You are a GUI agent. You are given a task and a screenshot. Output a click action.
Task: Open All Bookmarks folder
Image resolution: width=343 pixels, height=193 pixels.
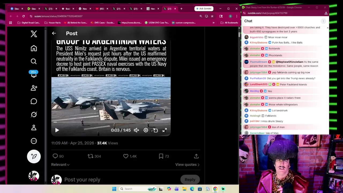(229, 23)
